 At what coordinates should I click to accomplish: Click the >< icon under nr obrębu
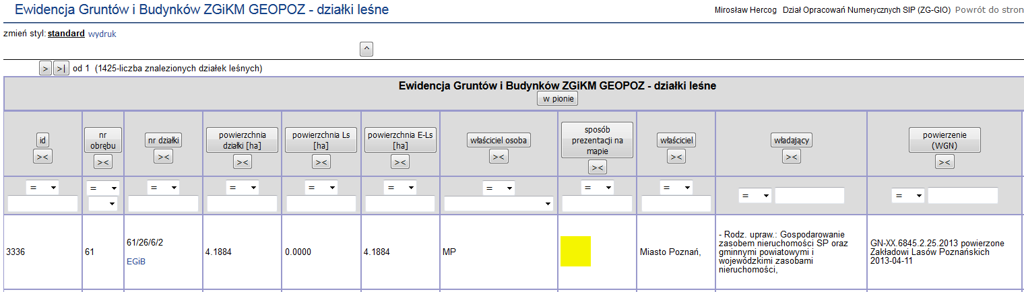pyautogui.click(x=103, y=162)
